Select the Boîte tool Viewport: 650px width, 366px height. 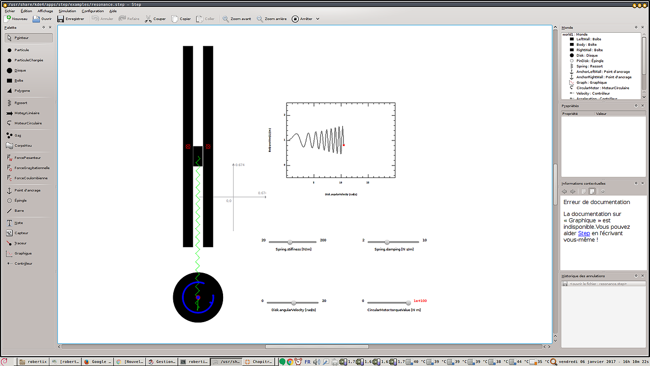28,81
